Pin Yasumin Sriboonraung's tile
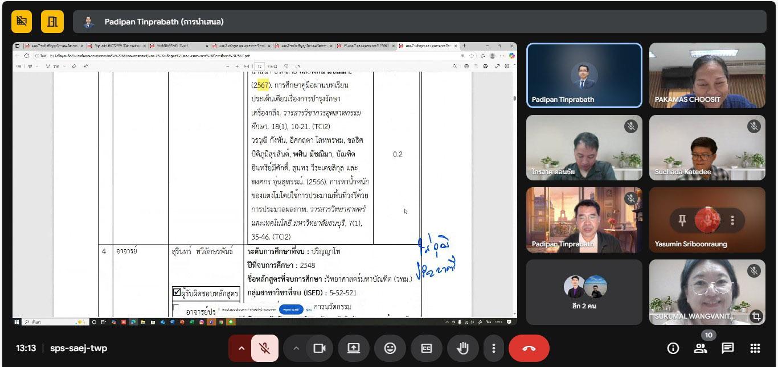The height and width of the screenshot is (367, 778). click(x=682, y=220)
